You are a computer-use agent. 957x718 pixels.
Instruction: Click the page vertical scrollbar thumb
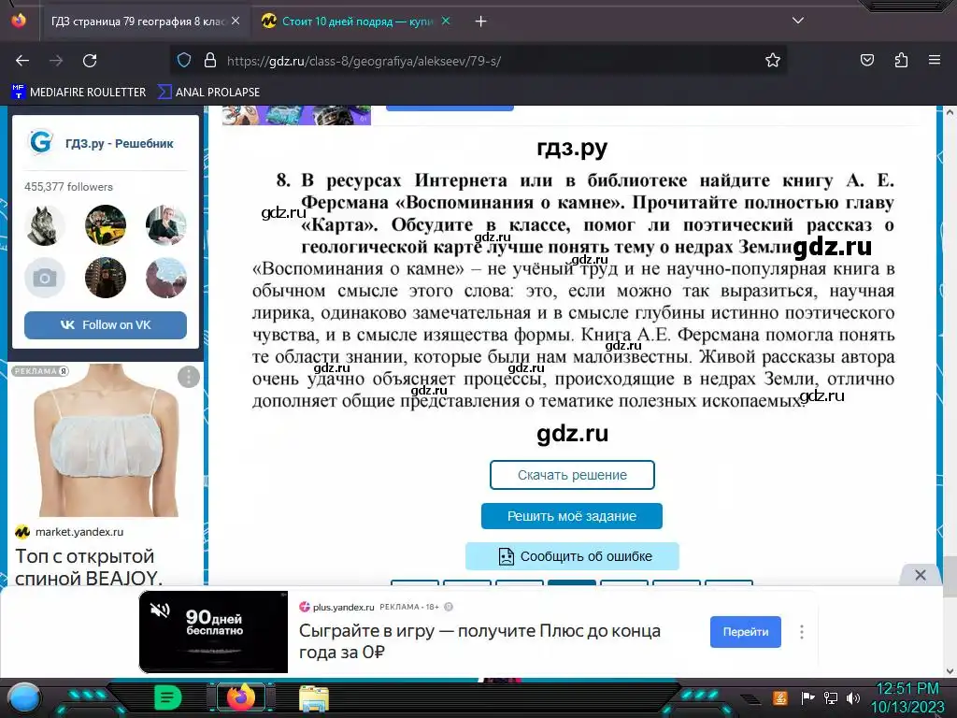950,576
